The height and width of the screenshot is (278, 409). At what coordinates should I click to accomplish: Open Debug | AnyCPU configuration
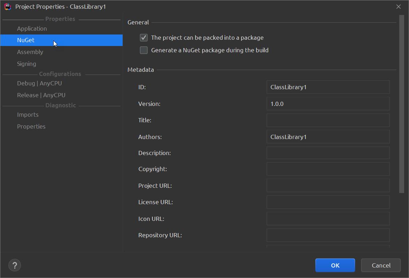[x=39, y=83]
